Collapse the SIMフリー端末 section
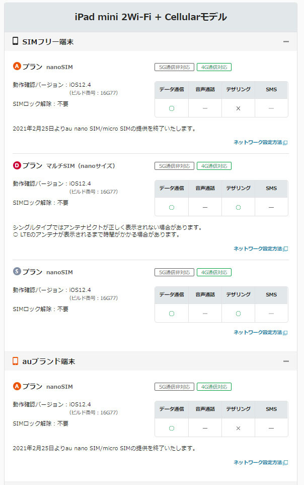Image resolution: width=304 pixels, height=485 pixels. tap(286, 42)
